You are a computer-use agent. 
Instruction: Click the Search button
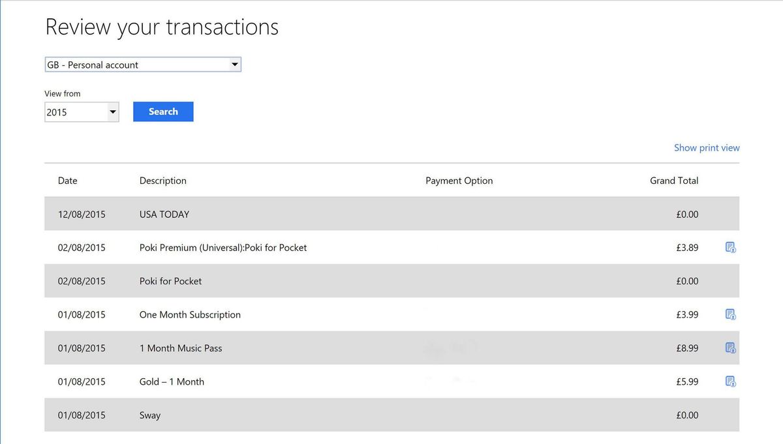click(163, 111)
